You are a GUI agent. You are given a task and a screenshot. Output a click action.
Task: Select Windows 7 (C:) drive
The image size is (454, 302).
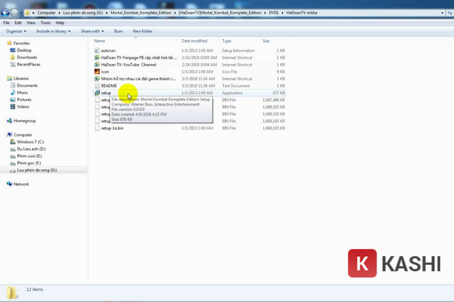point(31,142)
